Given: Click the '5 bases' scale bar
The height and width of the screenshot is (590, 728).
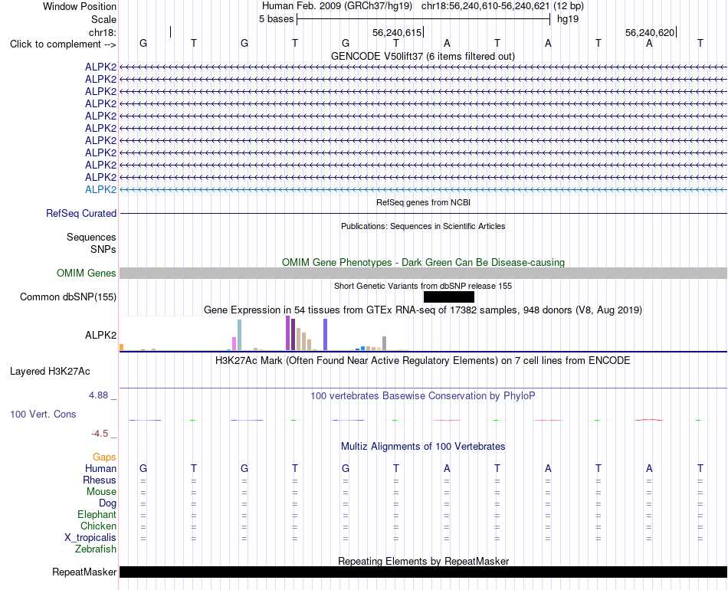Looking at the screenshot, I should pos(423,19).
